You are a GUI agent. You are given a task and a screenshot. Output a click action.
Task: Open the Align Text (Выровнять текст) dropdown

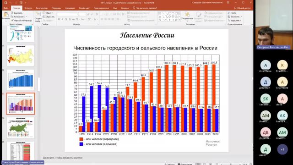pyautogui.click(x=137, y=16)
